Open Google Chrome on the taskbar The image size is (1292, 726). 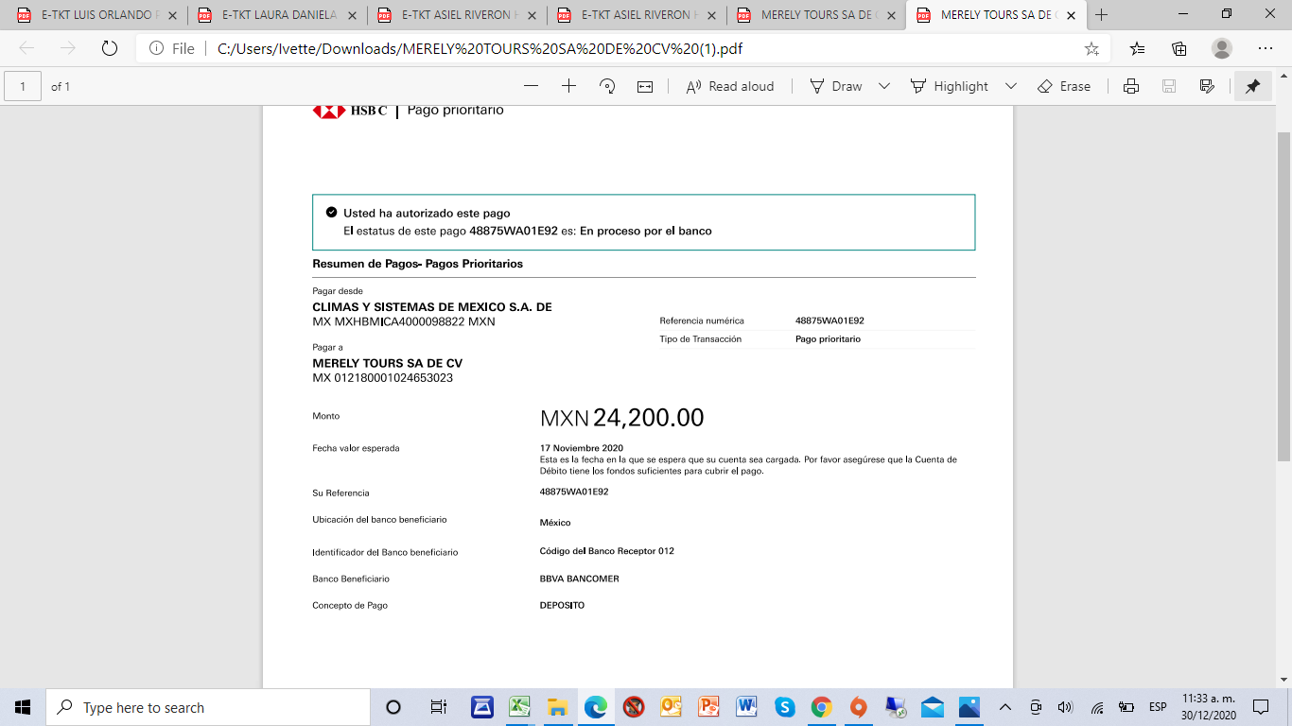click(821, 707)
